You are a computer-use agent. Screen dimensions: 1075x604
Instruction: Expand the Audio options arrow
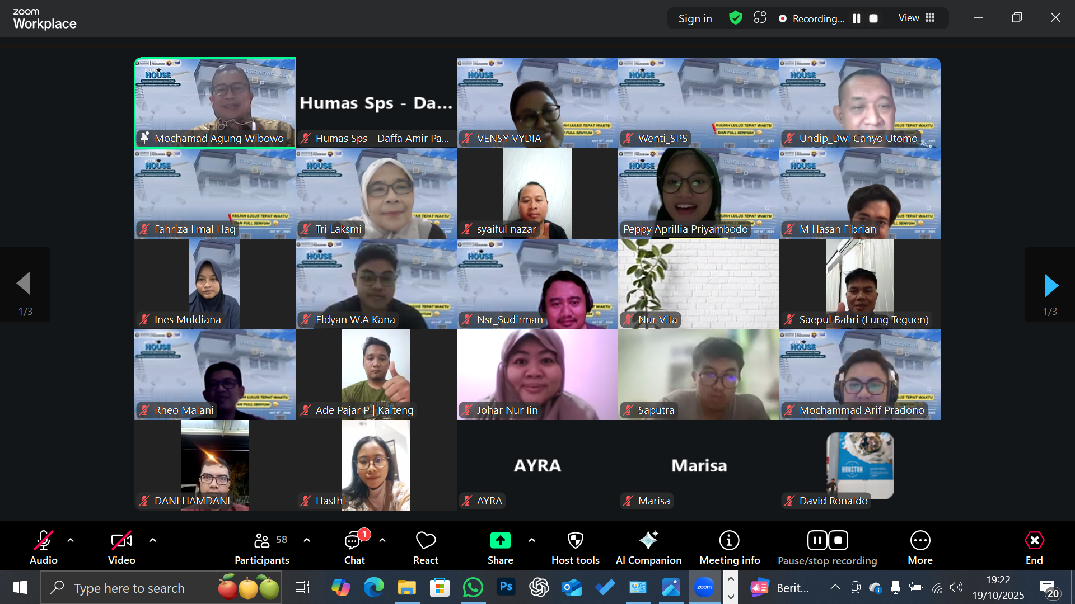(x=71, y=540)
